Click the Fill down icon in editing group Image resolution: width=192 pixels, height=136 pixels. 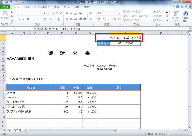(167, 16)
